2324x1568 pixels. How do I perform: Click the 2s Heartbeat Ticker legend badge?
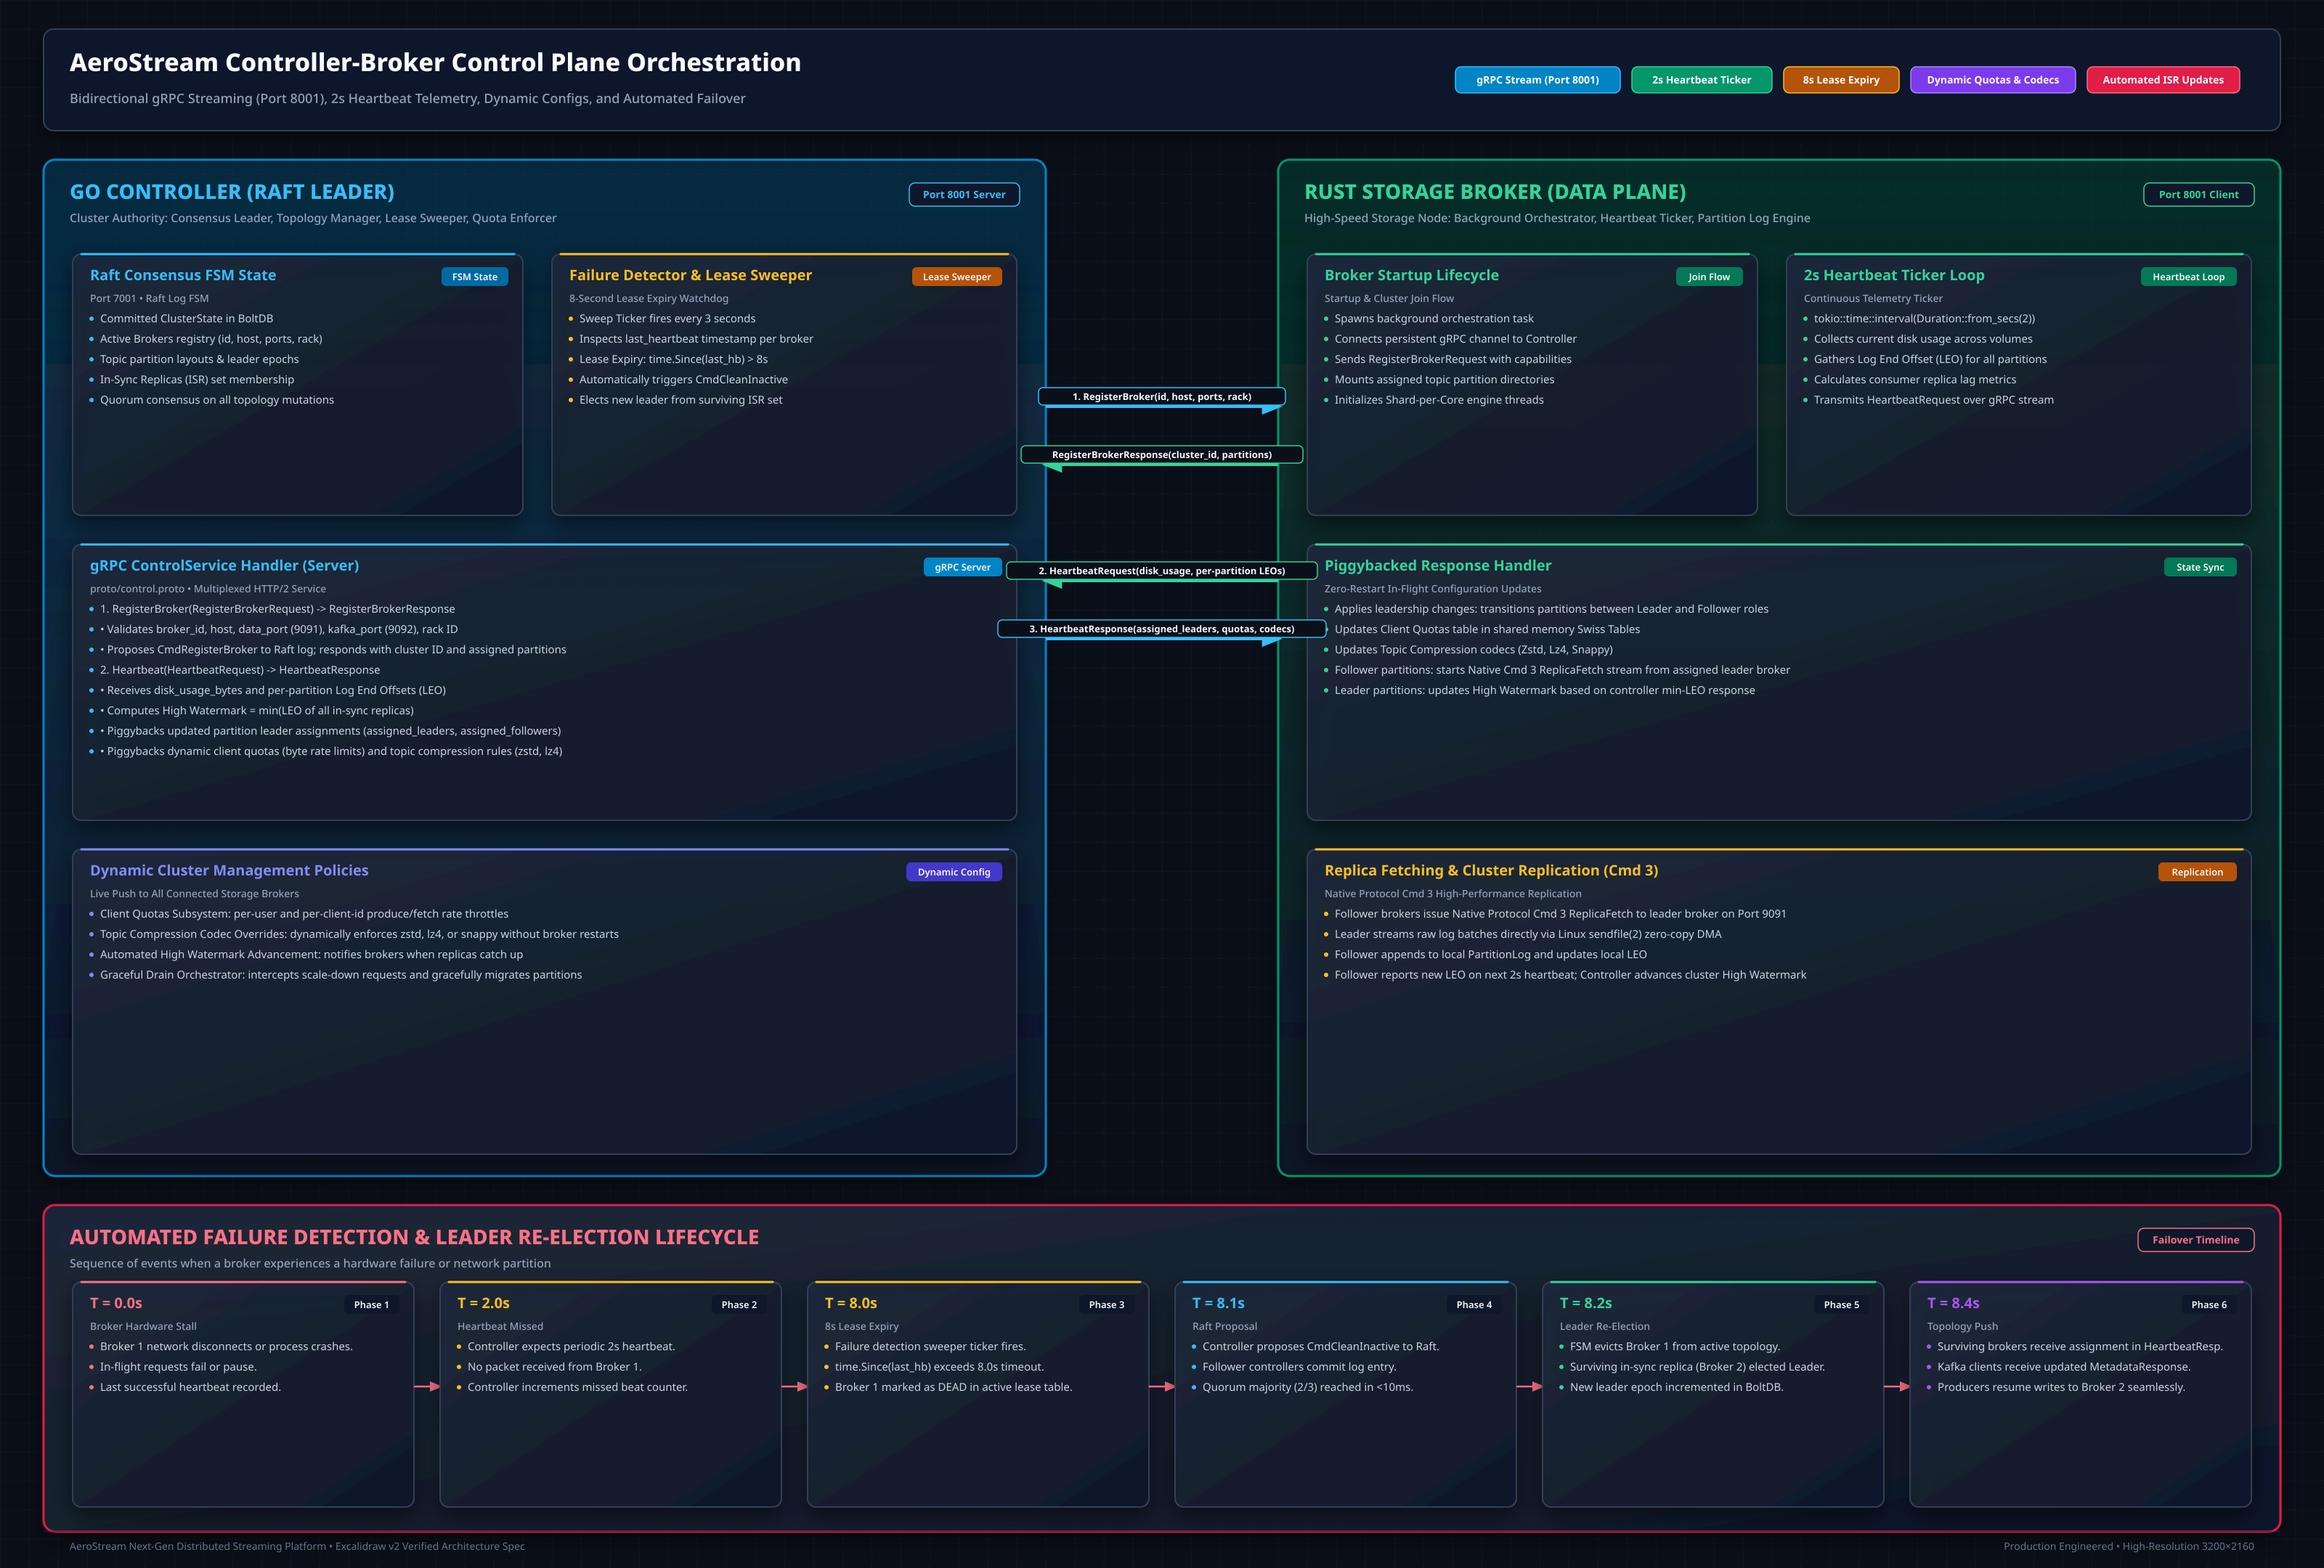coord(1701,80)
